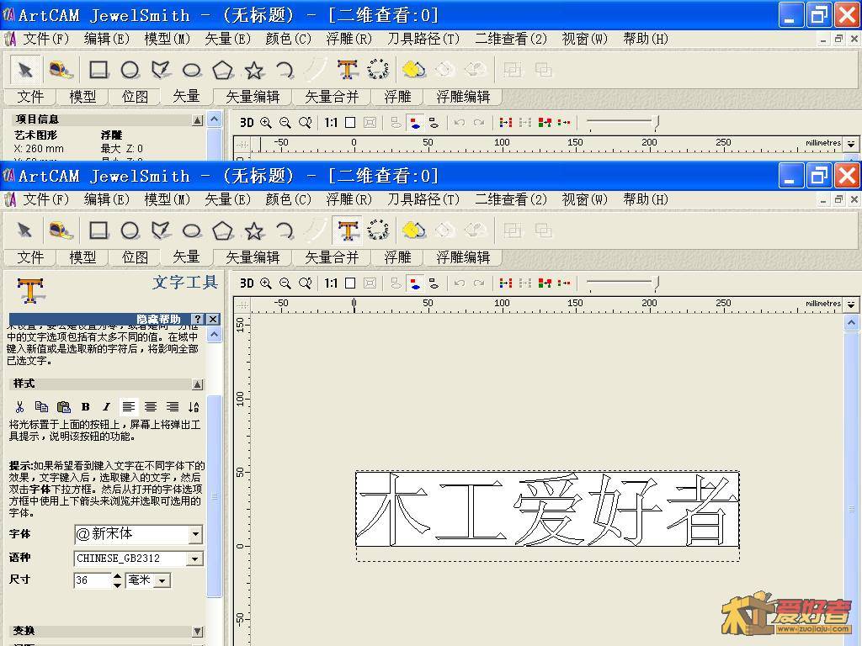
Task: Click zoom in magnifier in lower window
Action: (x=266, y=283)
